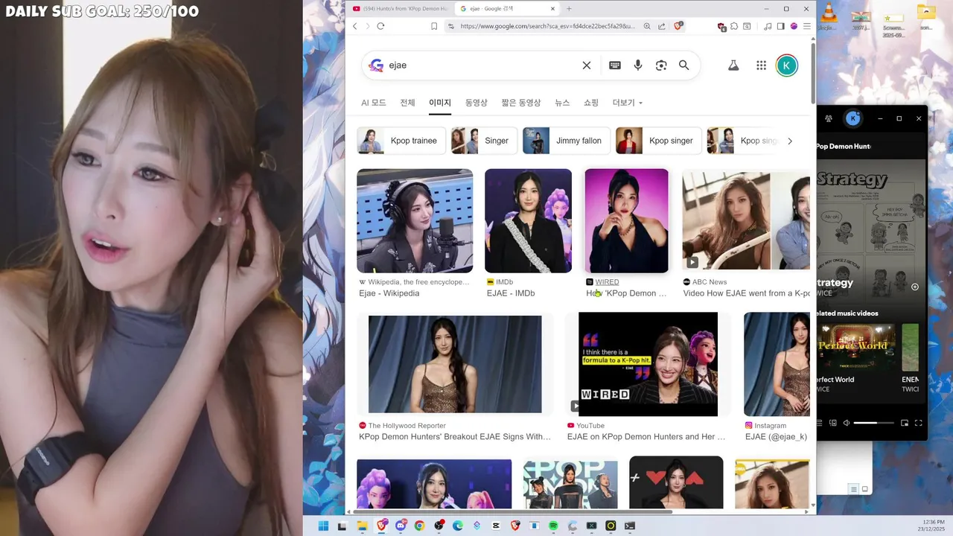Reload the current Google page

pyautogui.click(x=380, y=26)
